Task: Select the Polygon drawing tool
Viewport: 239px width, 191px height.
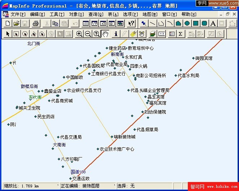Action: pos(178,23)
